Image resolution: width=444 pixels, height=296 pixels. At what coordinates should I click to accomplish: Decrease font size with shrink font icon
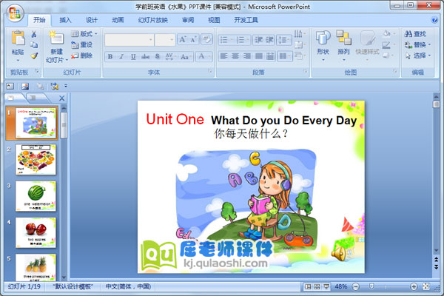[x=193, y=40]
